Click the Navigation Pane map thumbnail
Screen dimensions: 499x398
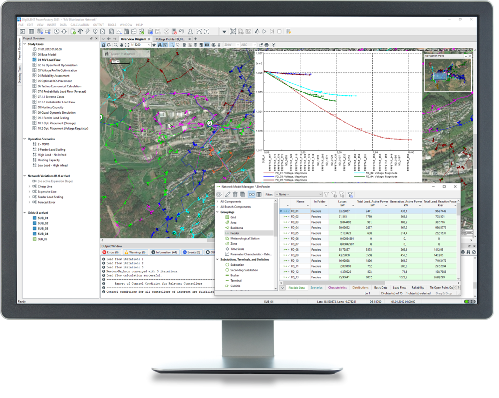pos(448,75)
